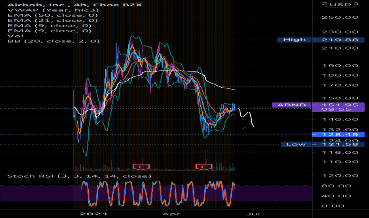The height and width of the screenshot is (218, 369).
Task: Select the VWAP (Year, hlc3) indicator label
Action: (53, 10)
